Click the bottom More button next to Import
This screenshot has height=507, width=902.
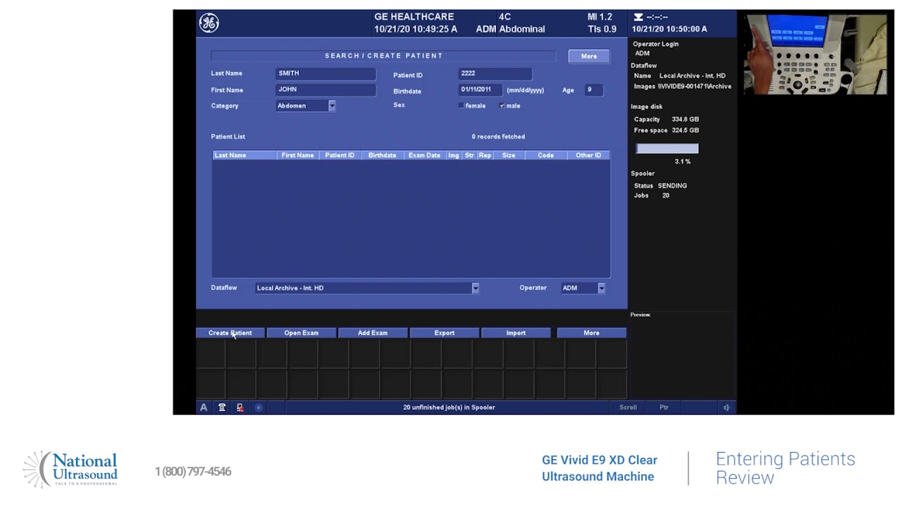click(x=591, y=333)
